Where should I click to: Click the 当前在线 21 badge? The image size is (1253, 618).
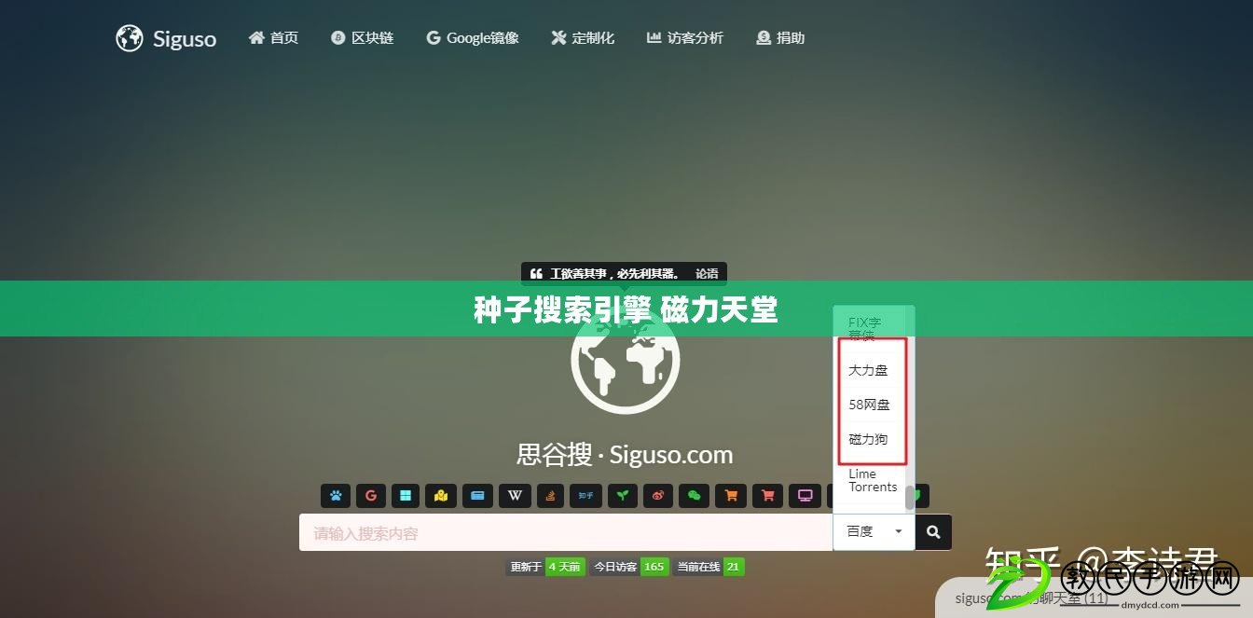[709, 567]
